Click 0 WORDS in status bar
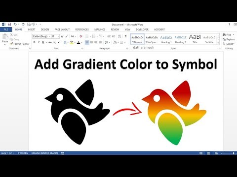This screenshot has width=237, height=177. (x=23, y=153)
